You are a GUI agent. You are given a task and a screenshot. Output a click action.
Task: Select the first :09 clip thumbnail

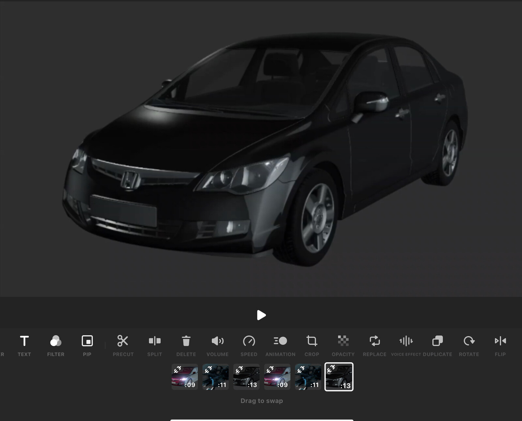(x=185, y=377)
